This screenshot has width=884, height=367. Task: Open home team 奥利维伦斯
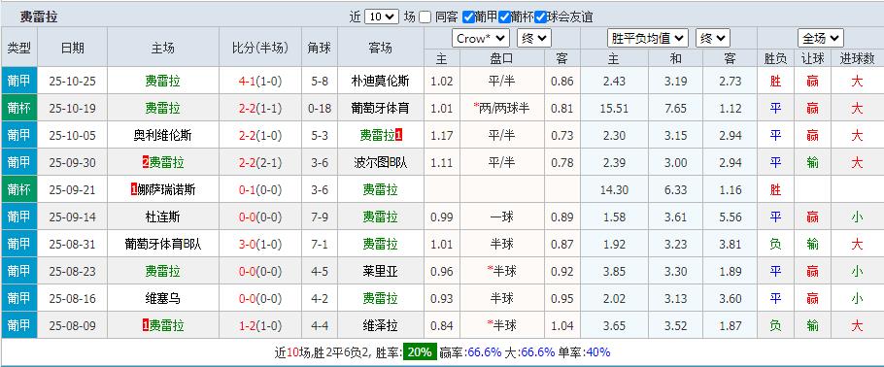[163, 135]
